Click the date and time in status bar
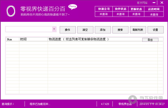Viewport: 168px width, 108px height. point(152,104)
